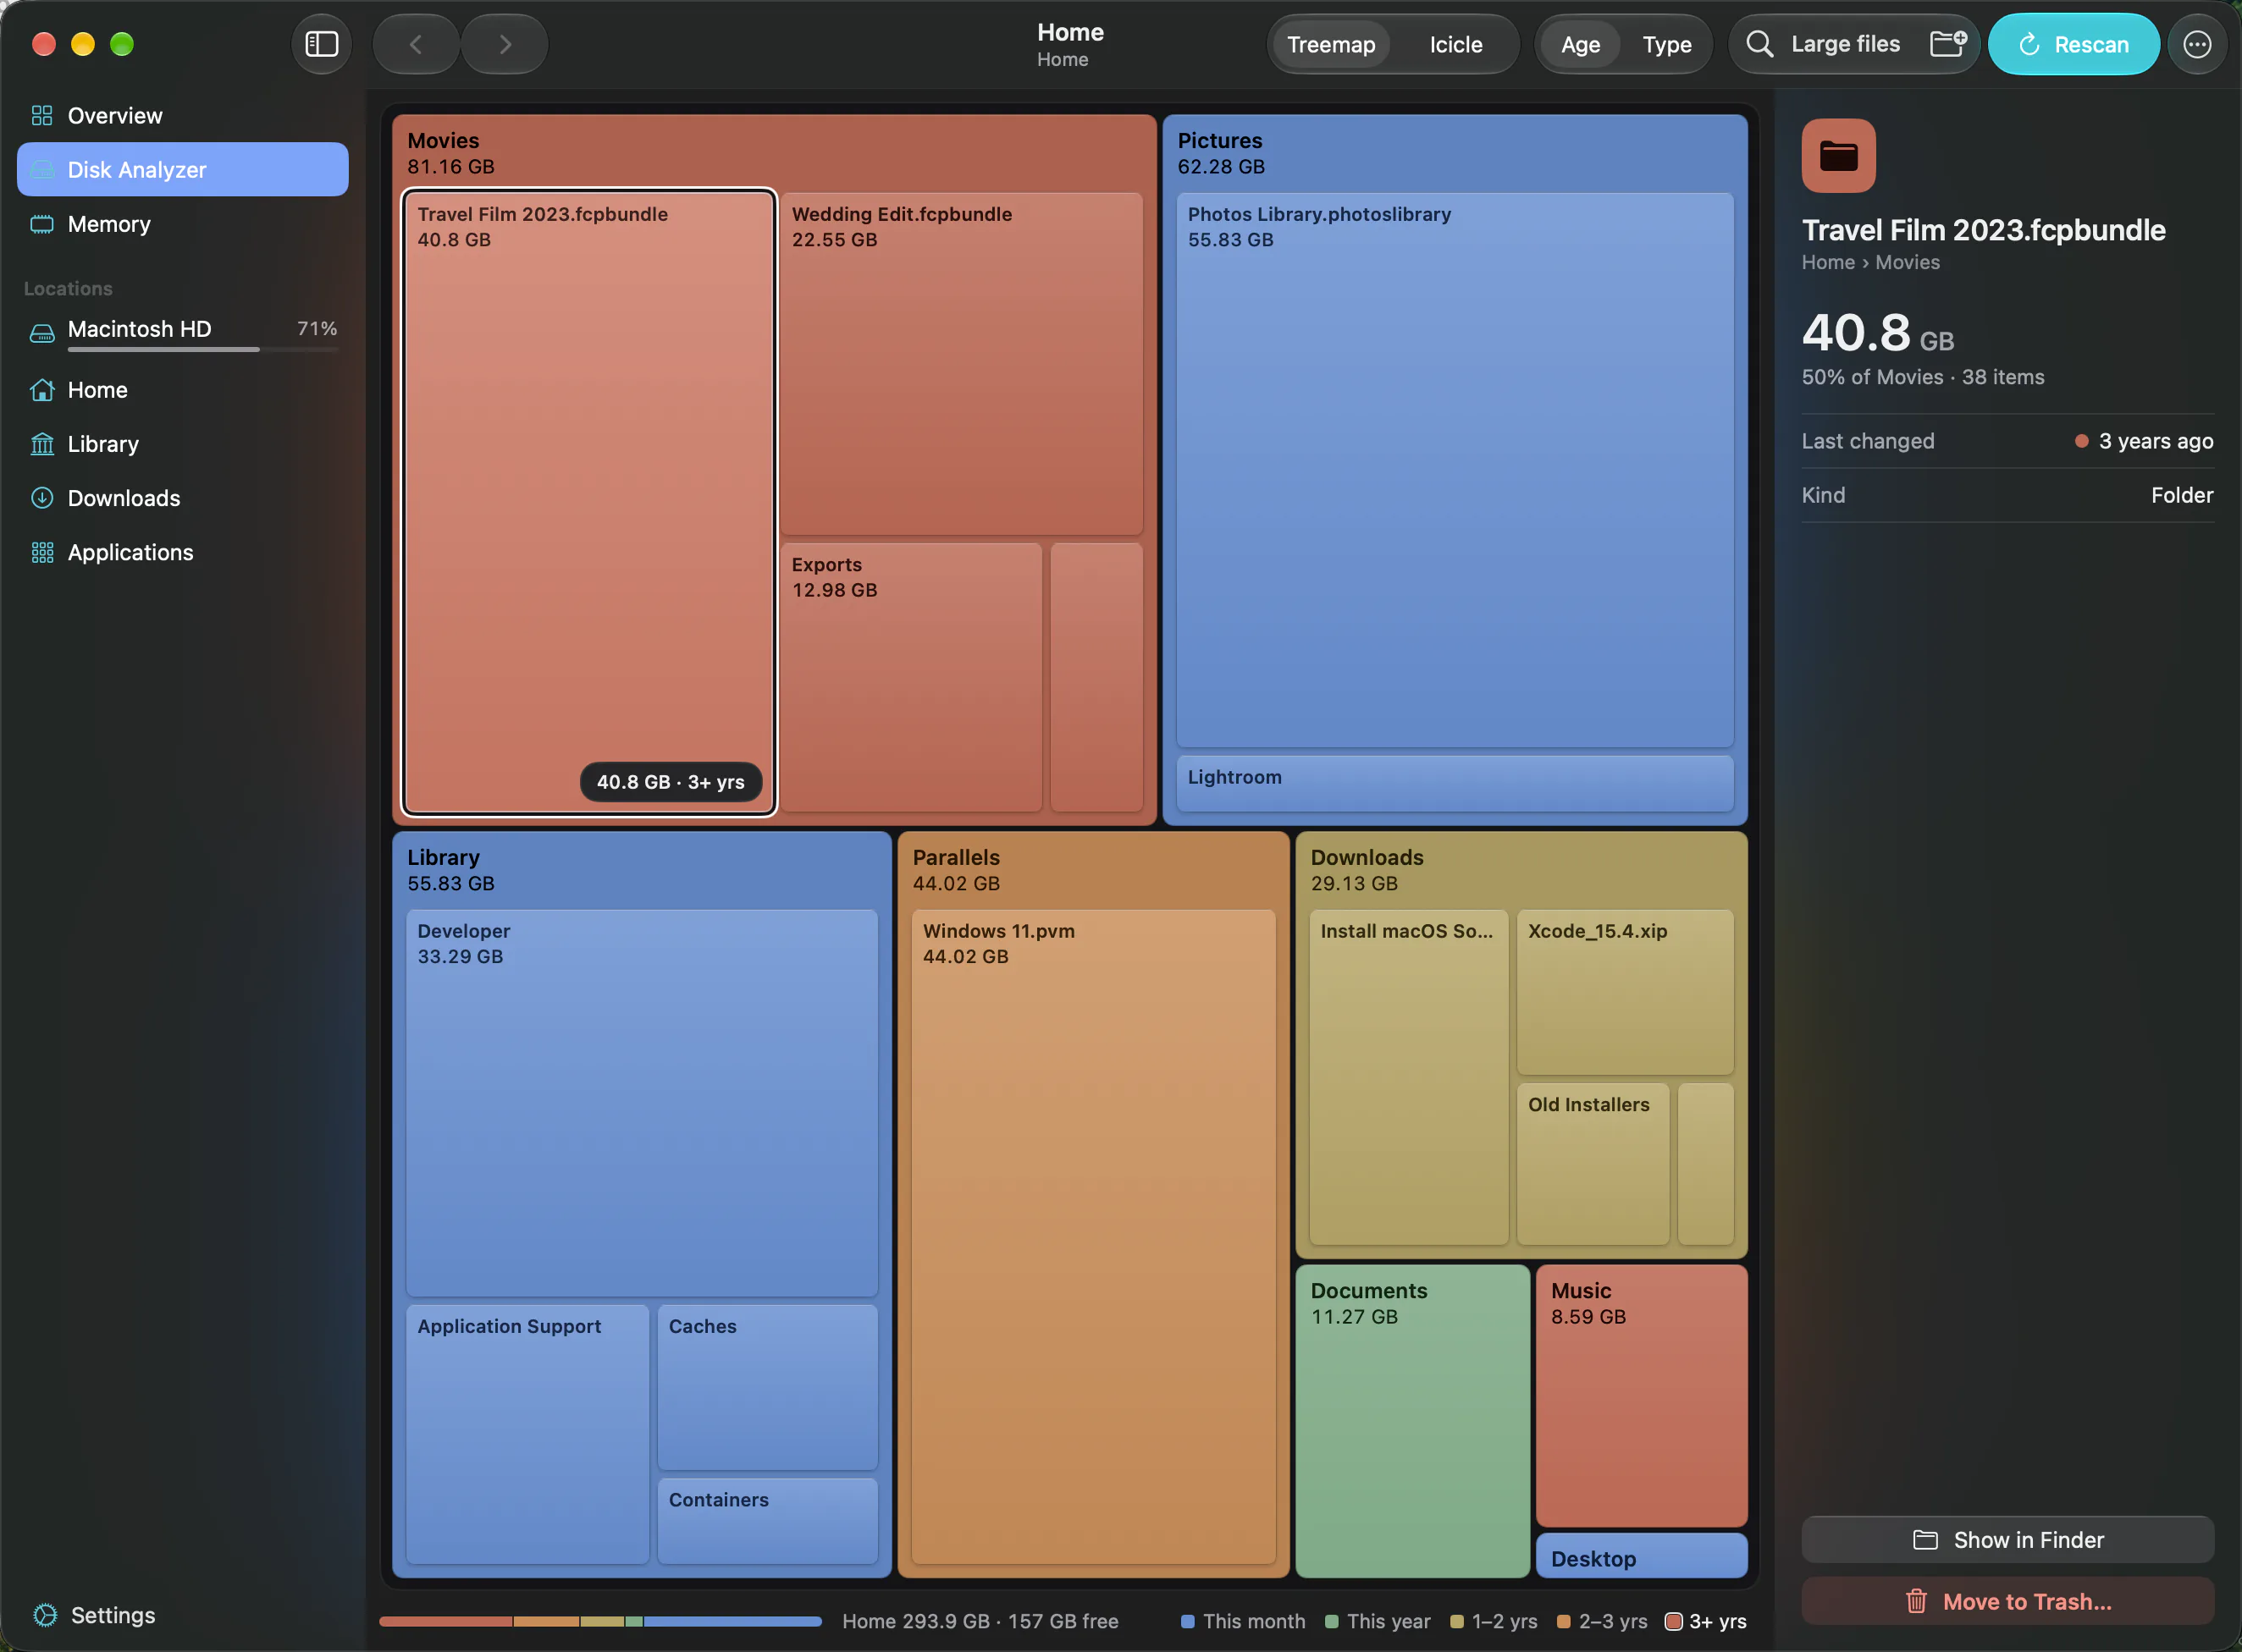Select the Lightroom block
The height and width of the screenshot is (1652, 2242).
click(1455, 783)
